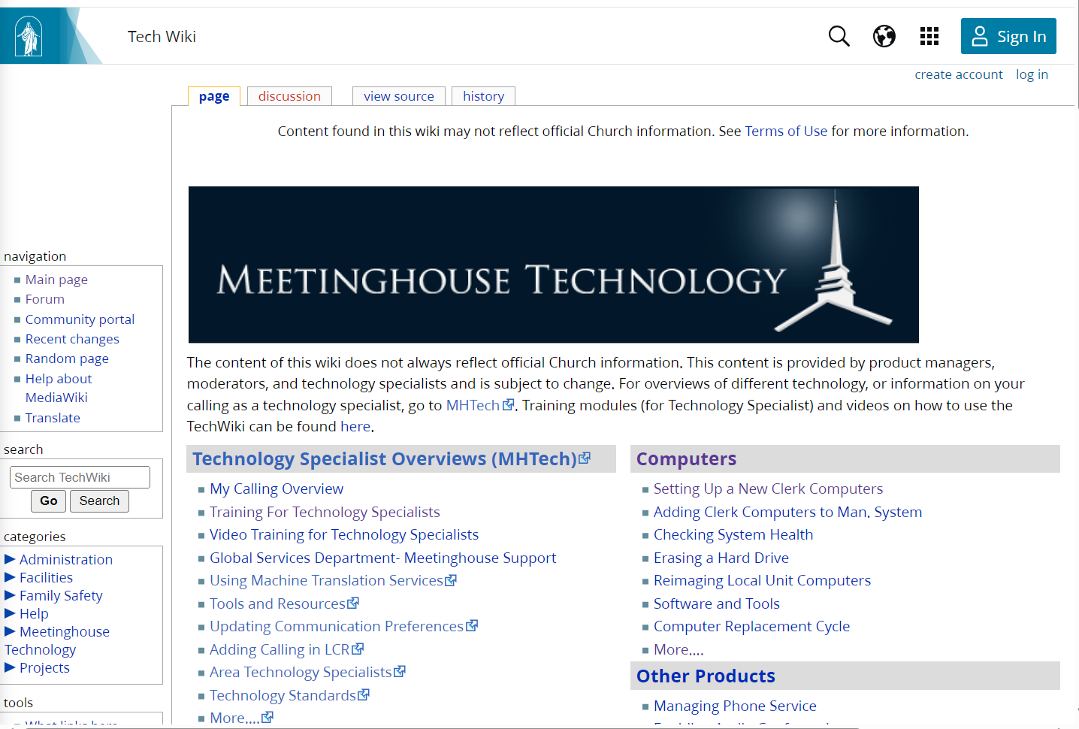Viewport: 1079px width, 729px height.
Task: Expand the Family Safety category arrow
Action: click(x=10, y=594)
